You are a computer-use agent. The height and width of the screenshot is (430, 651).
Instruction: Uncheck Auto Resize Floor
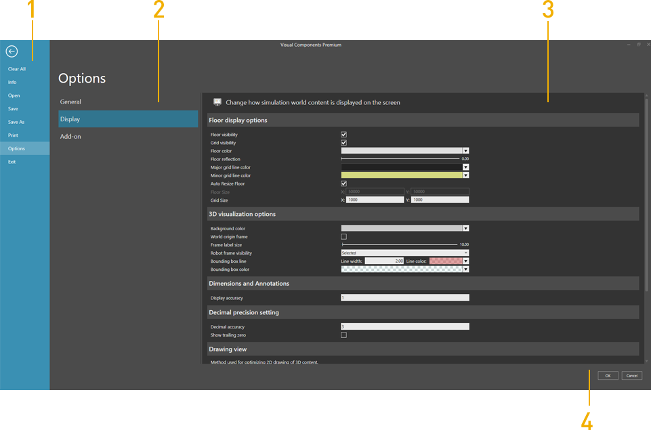tap(343, 184)
